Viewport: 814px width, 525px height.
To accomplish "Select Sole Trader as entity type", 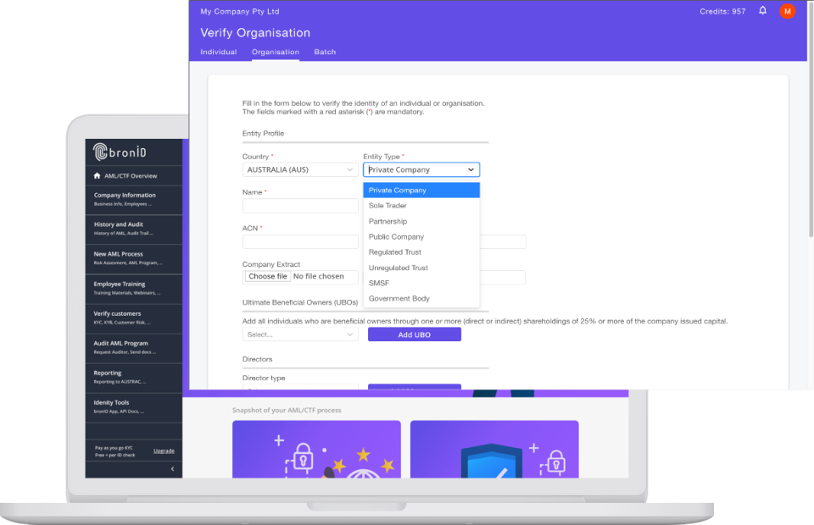I will point(388,205).
